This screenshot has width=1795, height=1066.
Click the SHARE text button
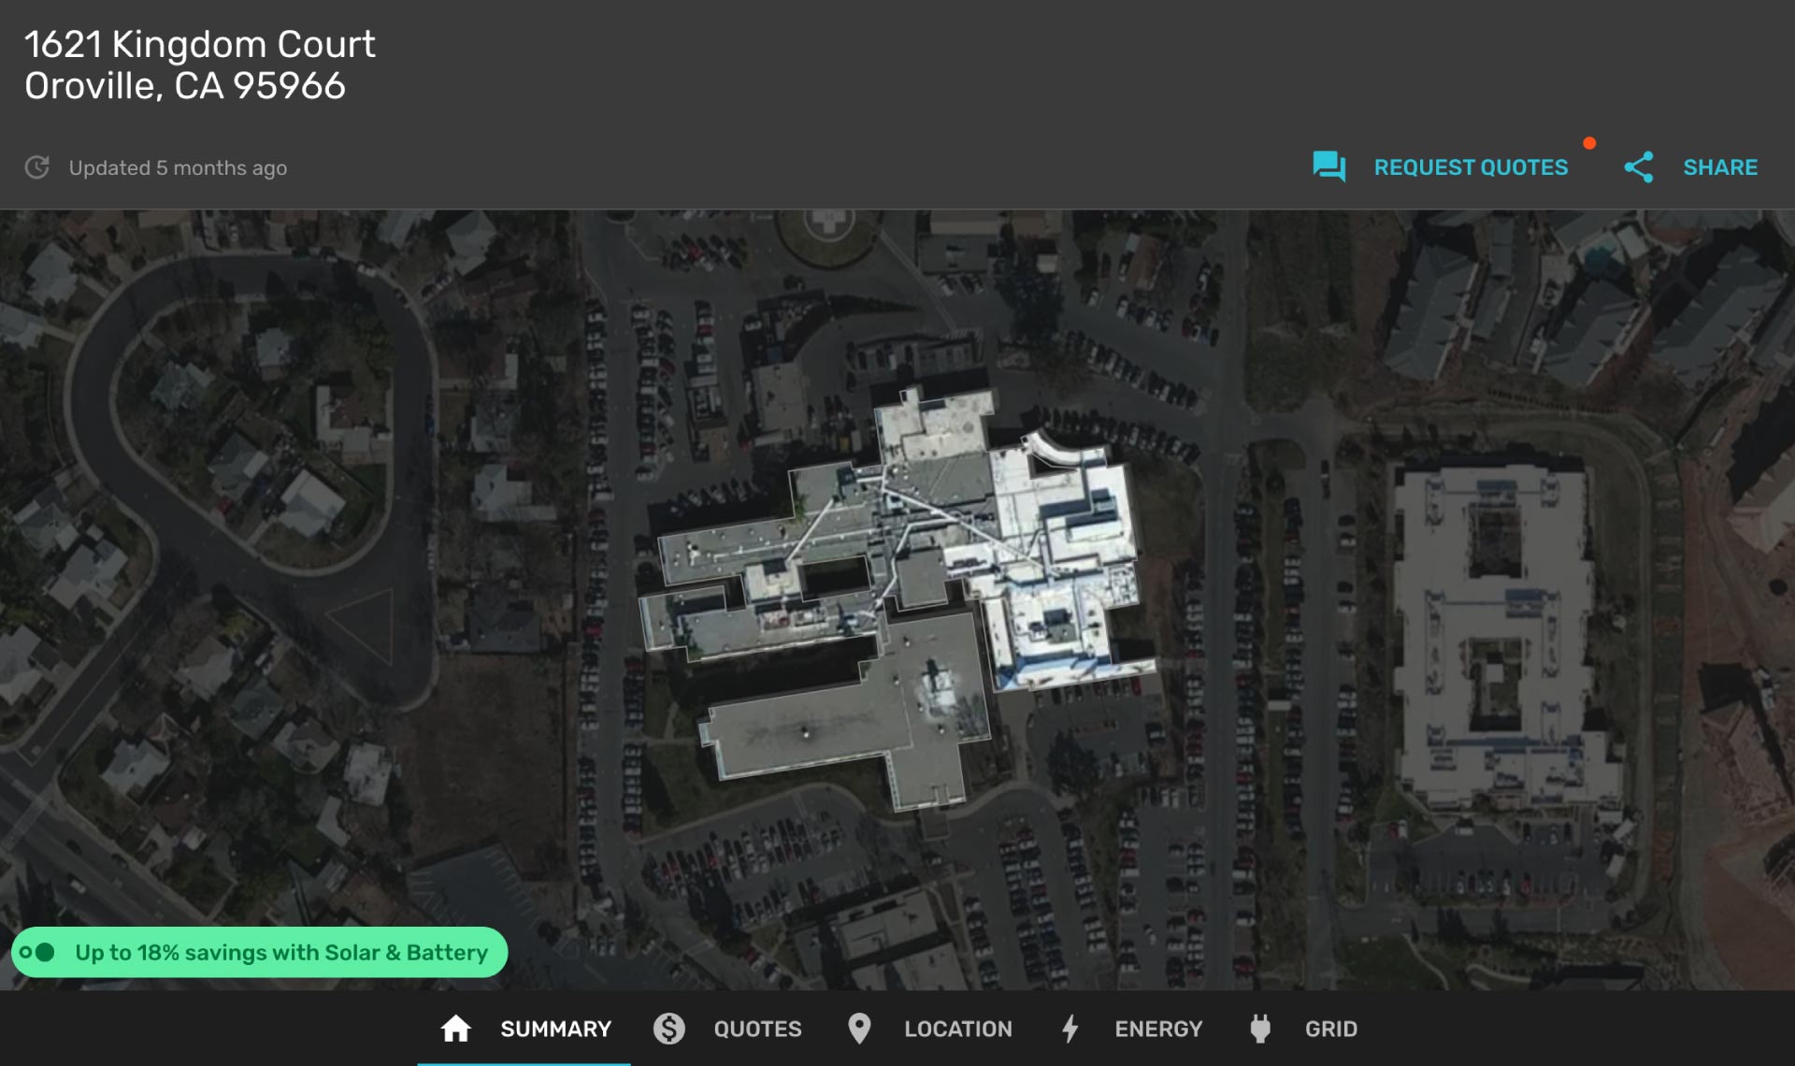[1720, 167]
